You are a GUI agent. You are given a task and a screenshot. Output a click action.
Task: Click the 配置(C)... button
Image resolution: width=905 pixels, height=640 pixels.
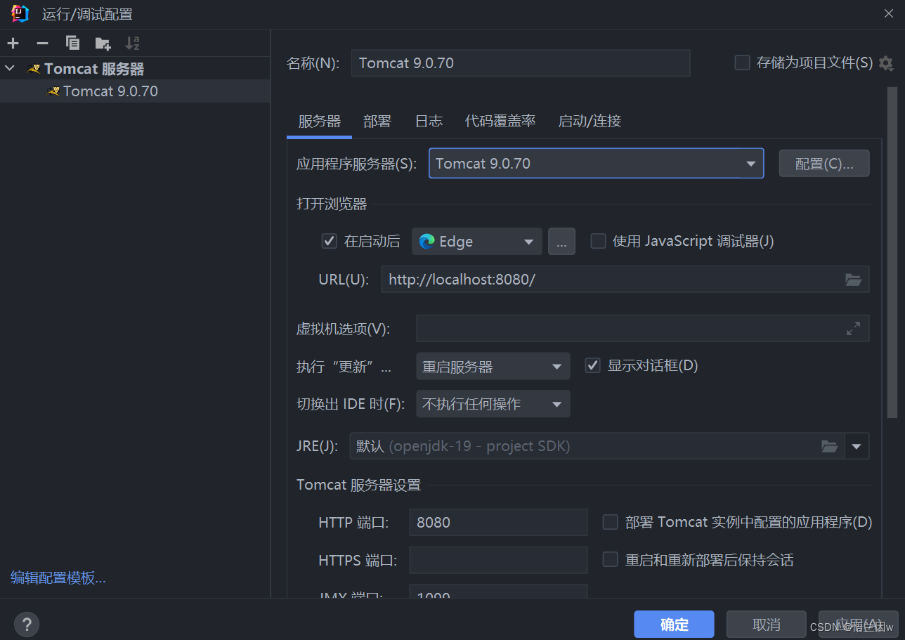[x=824, y=164]
